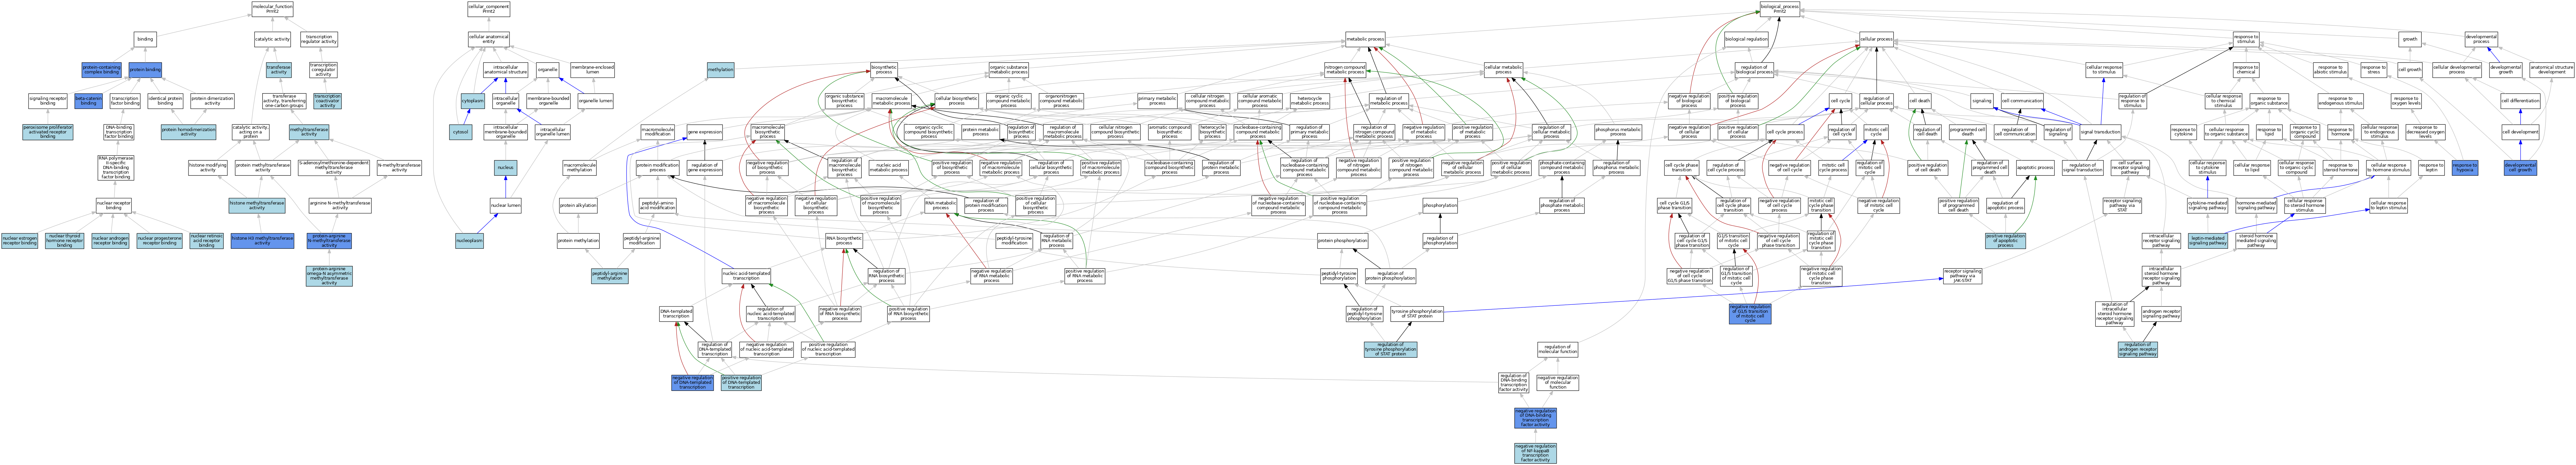Select the blue beta-catenin binding node
2576x465 pixels.
[89, 101]
